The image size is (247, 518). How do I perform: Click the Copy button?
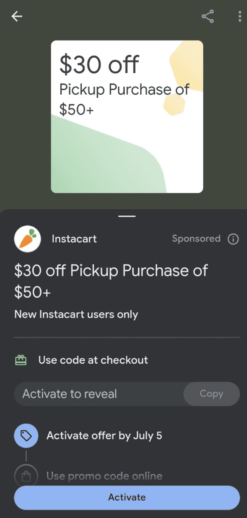[x=211, y=394]
